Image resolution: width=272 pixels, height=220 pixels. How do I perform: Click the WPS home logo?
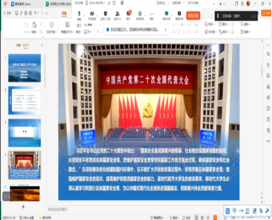[x=5, y=4]
